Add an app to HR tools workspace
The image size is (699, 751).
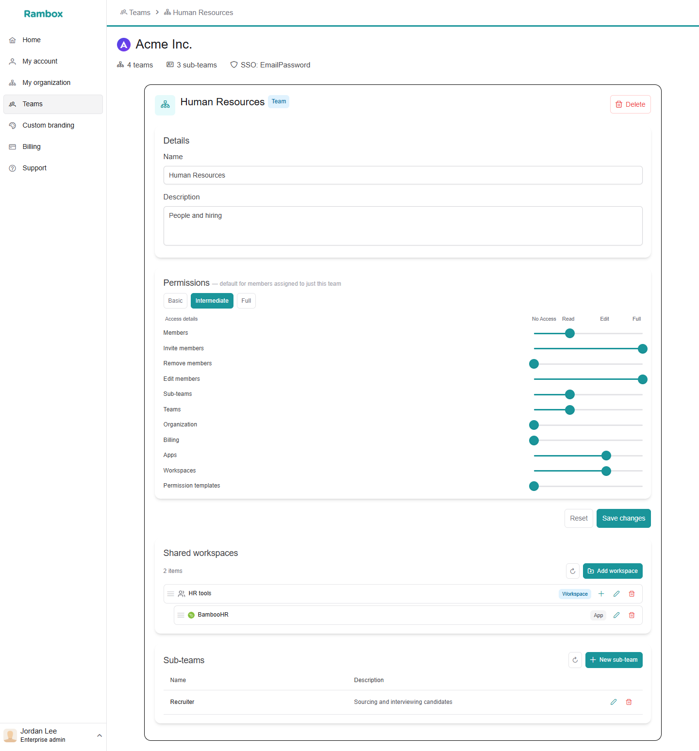pyautogui.click(x=601, y=594)
